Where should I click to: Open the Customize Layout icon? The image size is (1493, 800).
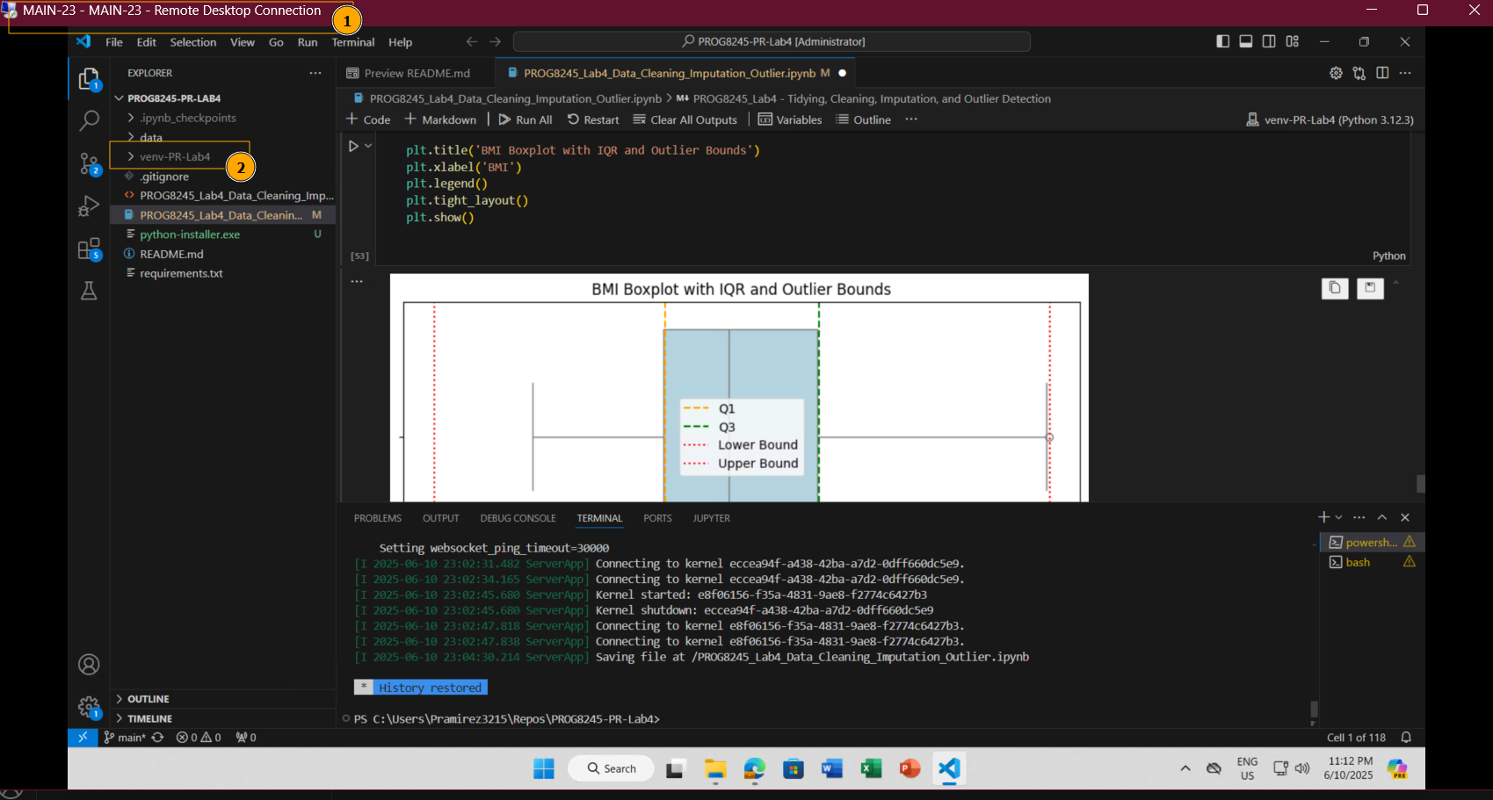(x=1292, y=41)
